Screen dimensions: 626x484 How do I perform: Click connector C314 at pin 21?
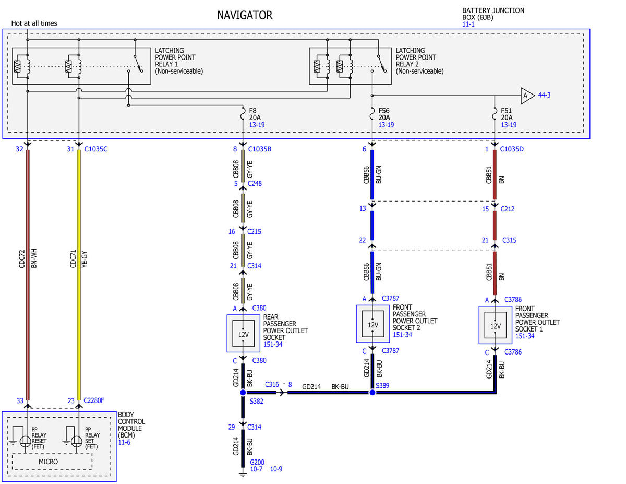(x=255, y=266)
